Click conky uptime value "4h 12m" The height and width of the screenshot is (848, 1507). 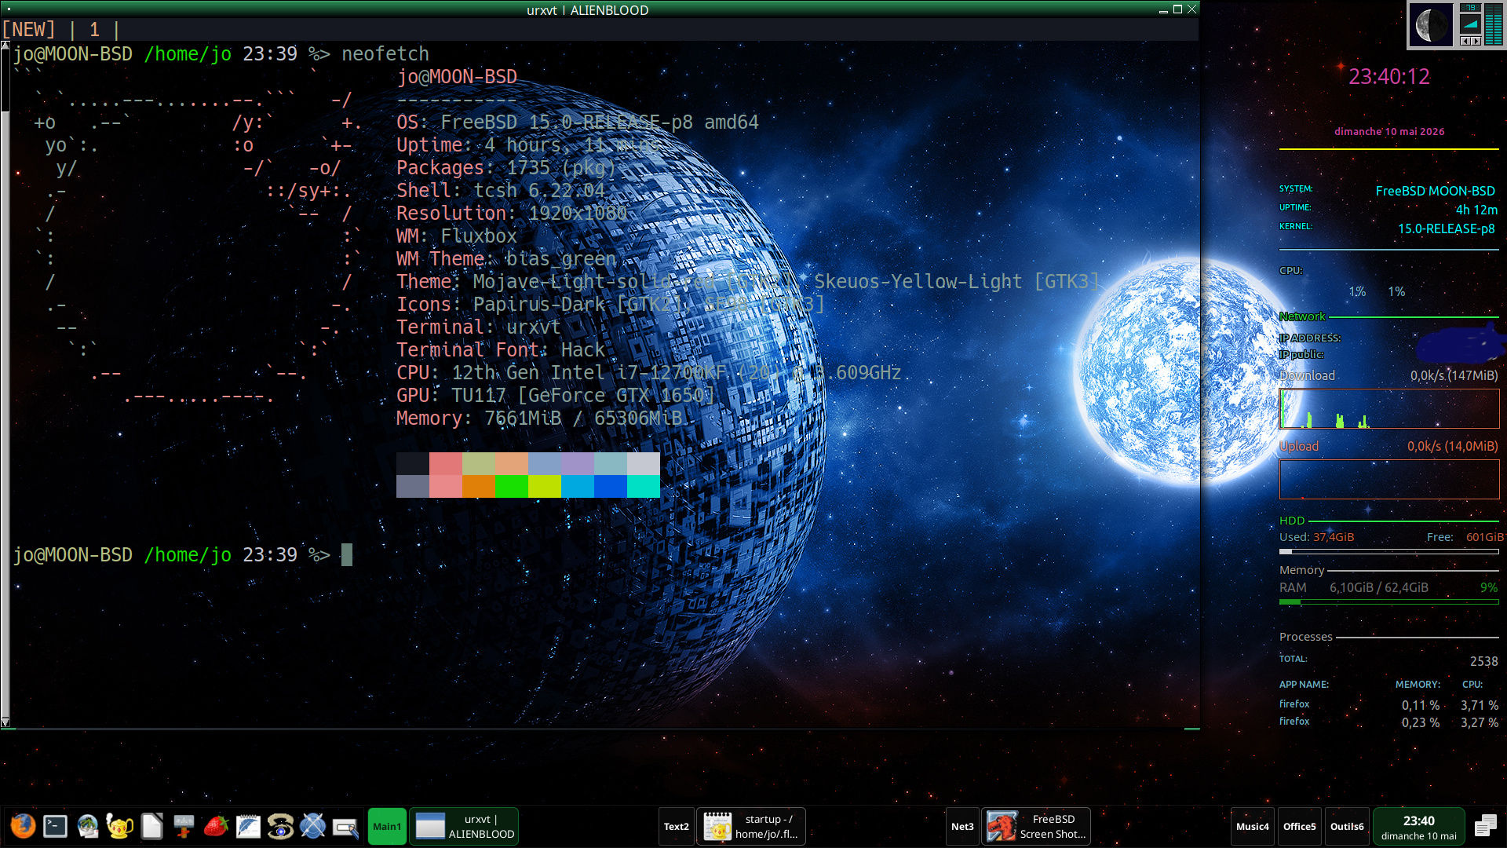coord(1476,210)
